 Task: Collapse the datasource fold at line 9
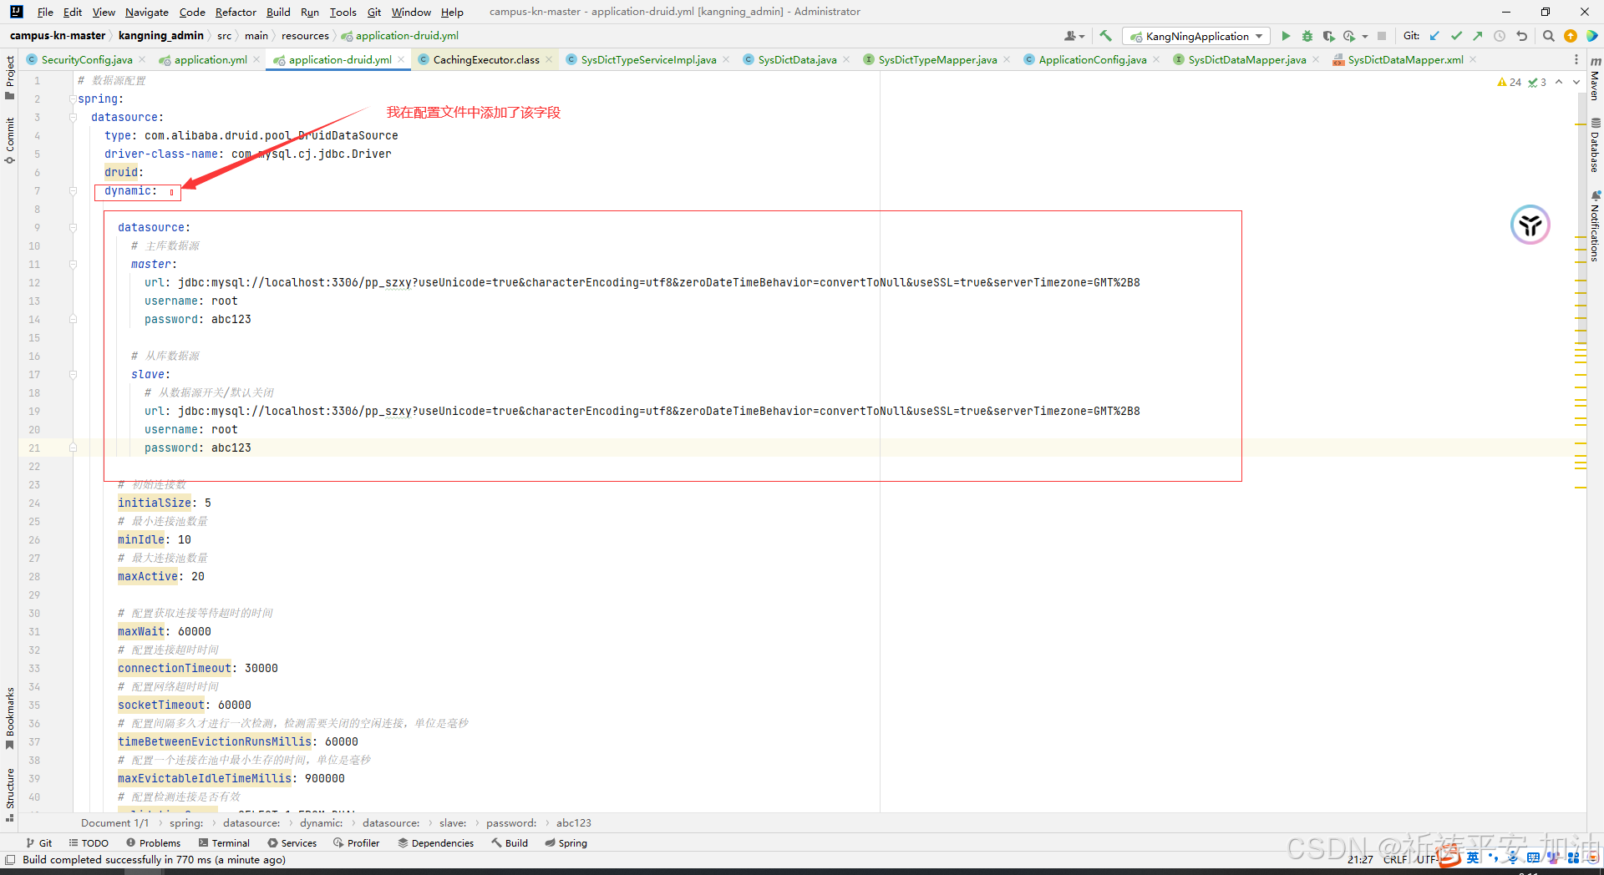point(73,227)
